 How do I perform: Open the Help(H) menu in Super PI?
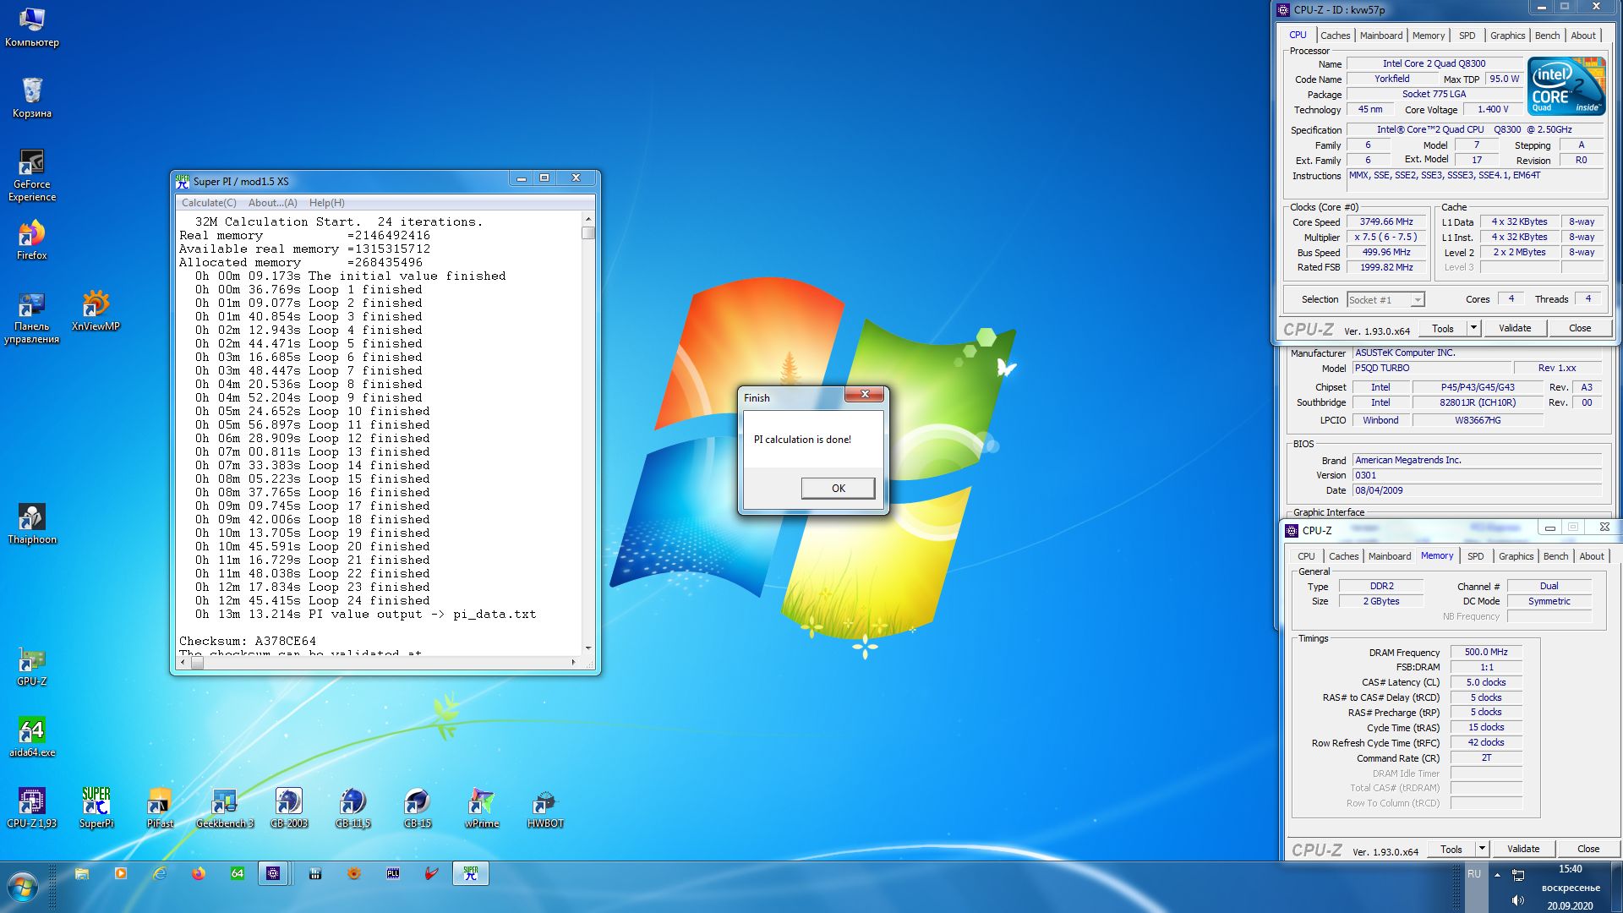[x=326, y=203]
